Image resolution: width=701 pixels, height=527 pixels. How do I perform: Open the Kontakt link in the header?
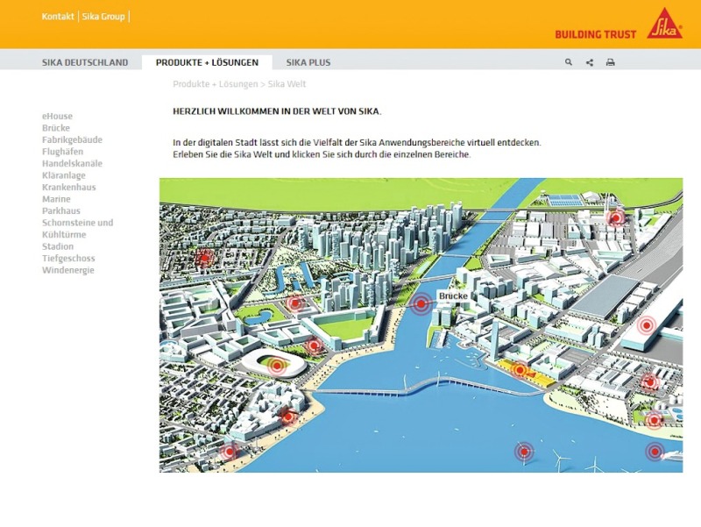(x=58, y=17)
